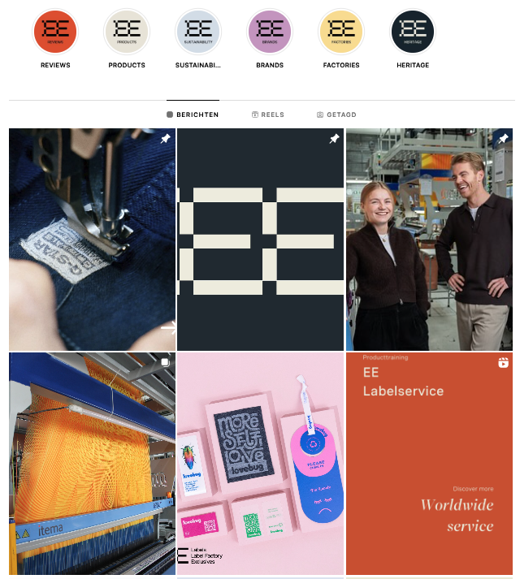Viewport: 520px width, 579px height.
Task: Switch to the BERICHTEN tab
Action: [193, 115]
